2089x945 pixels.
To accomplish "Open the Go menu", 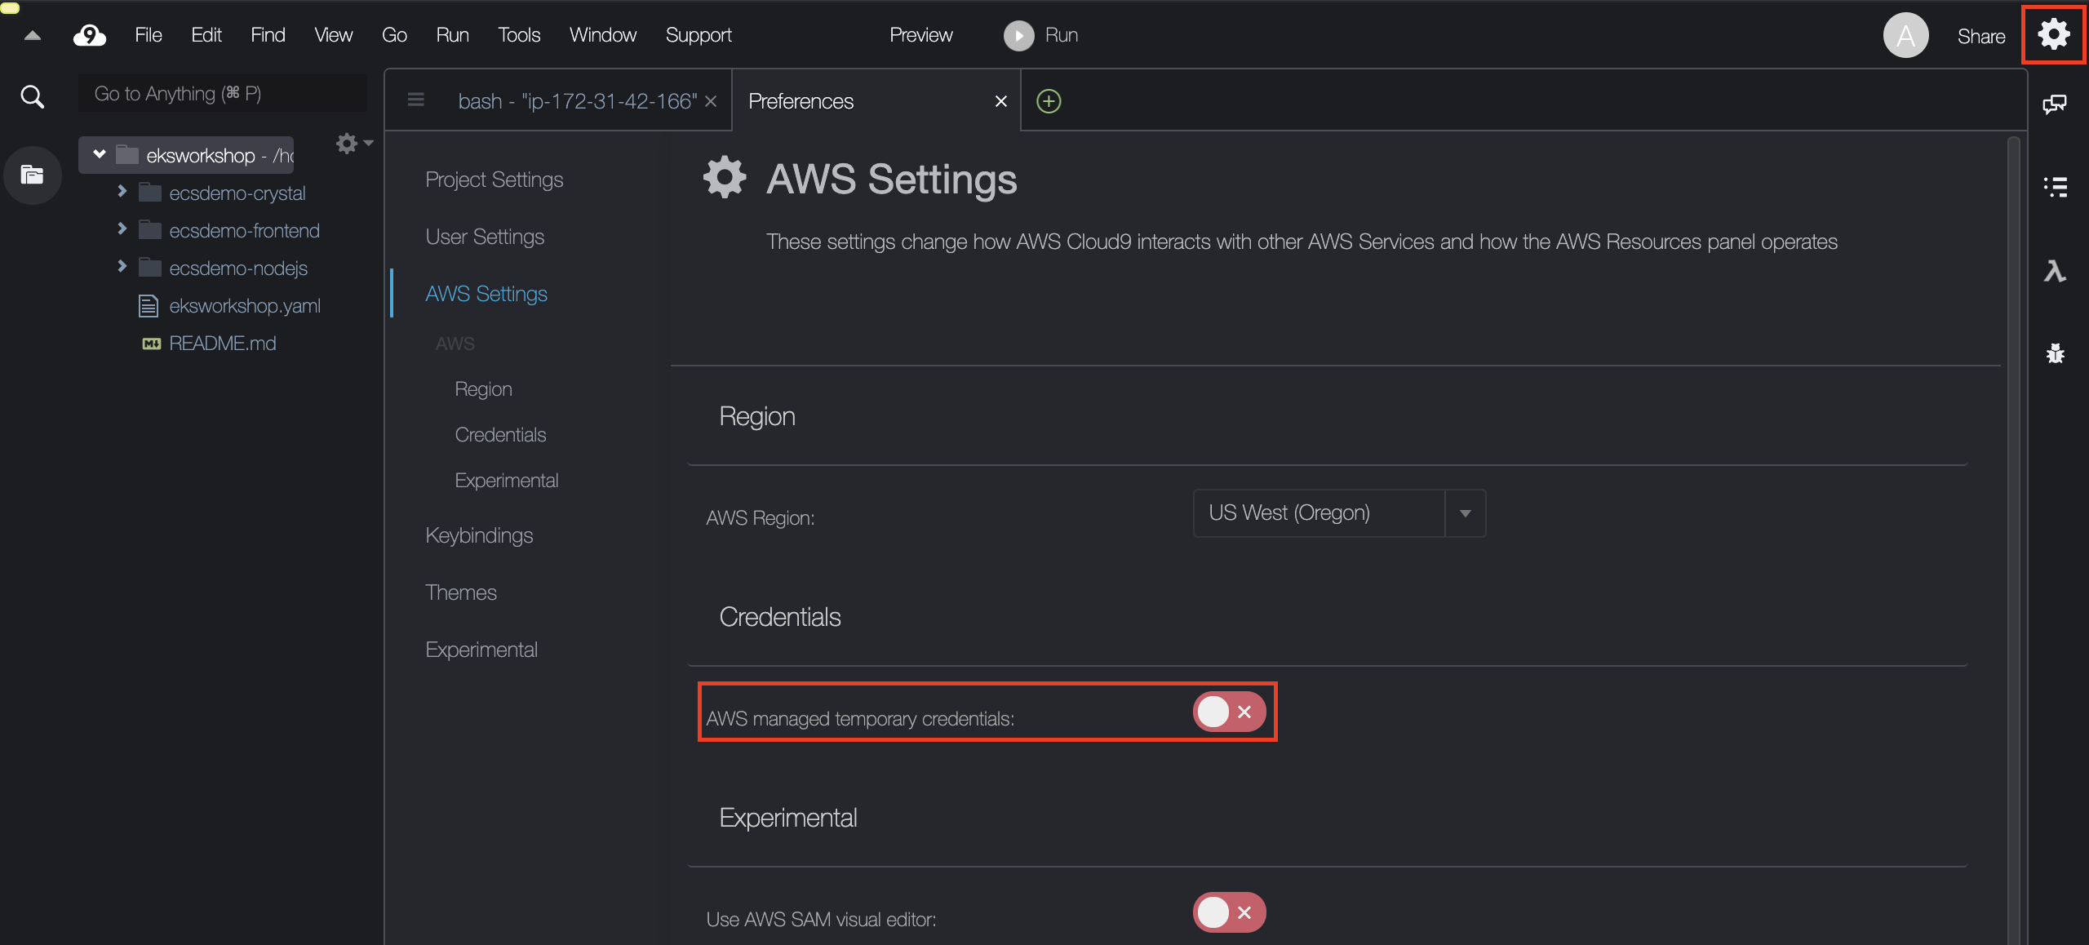I will coord(394,35).
